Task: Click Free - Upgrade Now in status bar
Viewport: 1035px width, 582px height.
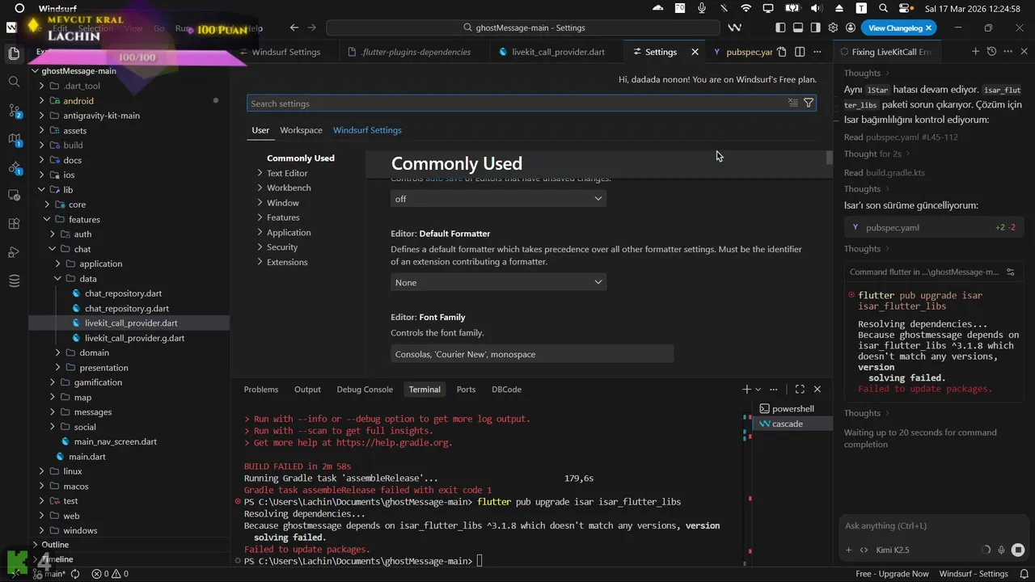Action: point(892,574)
